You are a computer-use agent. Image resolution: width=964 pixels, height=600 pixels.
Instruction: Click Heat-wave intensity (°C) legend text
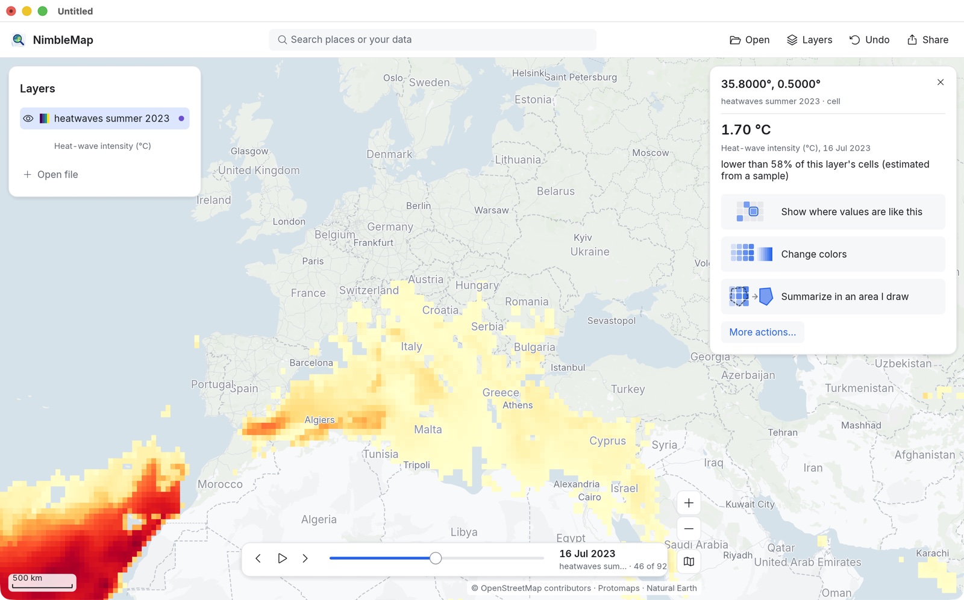coord(102,146)
